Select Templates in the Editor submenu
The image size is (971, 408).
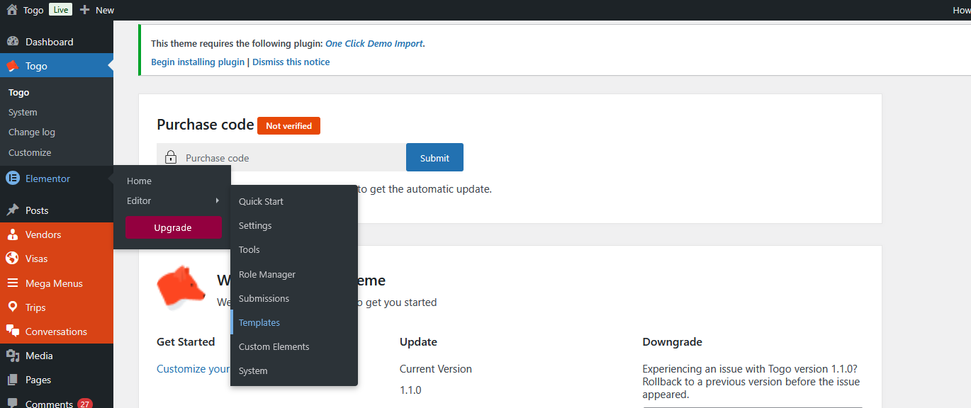(259, 322)
